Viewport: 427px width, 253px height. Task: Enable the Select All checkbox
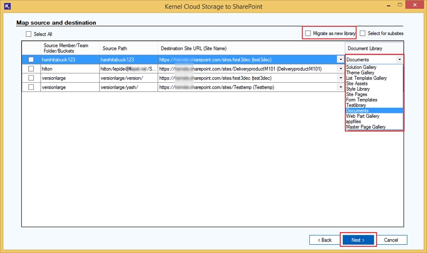[x=28, y=34]
